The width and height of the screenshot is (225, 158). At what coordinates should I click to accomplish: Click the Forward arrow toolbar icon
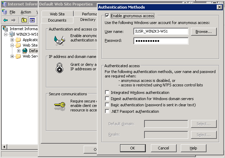click(x=14, y=20)
